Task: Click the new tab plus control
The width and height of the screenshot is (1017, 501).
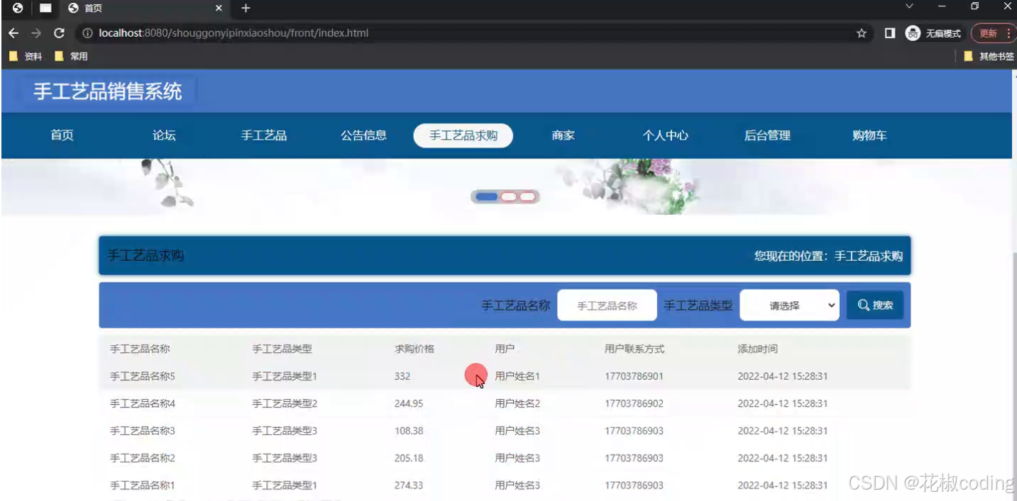Action: point(245,8)
